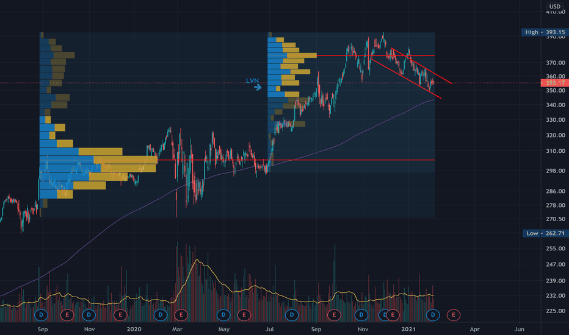Click the 278.00 price axis value
569x335 pixels.
click(556, 205)
